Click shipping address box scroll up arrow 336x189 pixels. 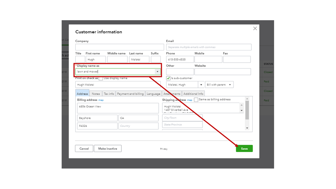click(x=241, y=105)
